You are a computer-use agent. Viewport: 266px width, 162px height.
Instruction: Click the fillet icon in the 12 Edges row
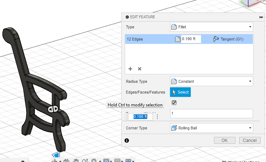click(178, 39)
